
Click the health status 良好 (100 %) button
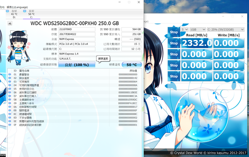pos(77,65)
